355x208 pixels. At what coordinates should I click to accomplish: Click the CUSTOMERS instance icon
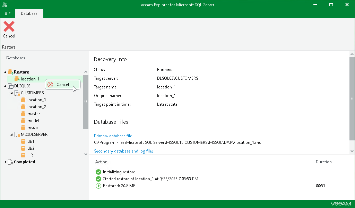[x=17, y=93]
